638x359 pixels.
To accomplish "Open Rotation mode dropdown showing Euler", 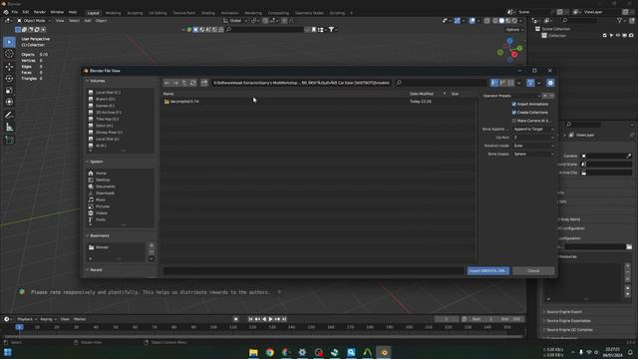I will click(533, 146).
